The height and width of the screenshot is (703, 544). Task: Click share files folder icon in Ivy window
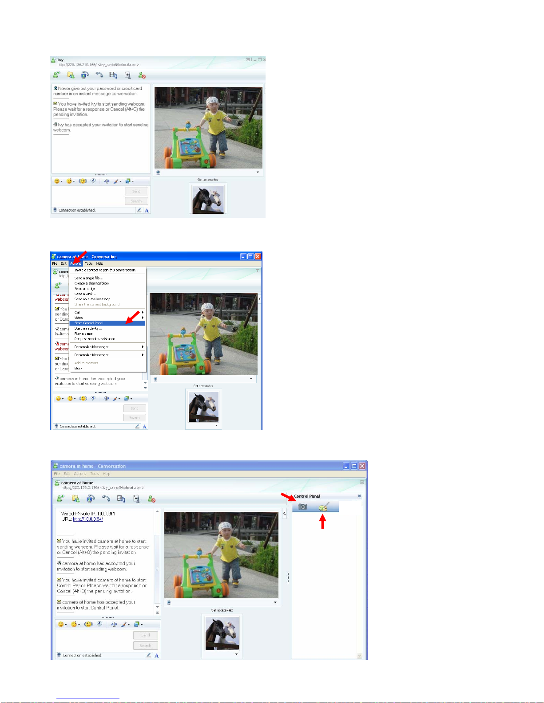(x=71, y=75)
